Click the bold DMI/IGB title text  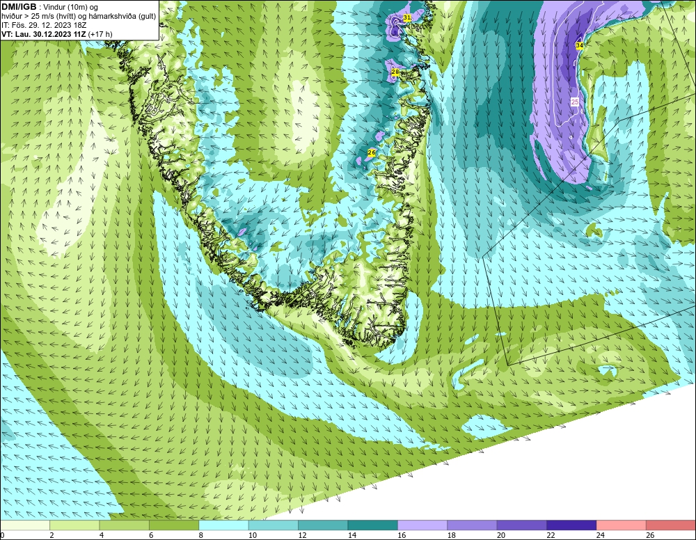click(x=19, y=7)
